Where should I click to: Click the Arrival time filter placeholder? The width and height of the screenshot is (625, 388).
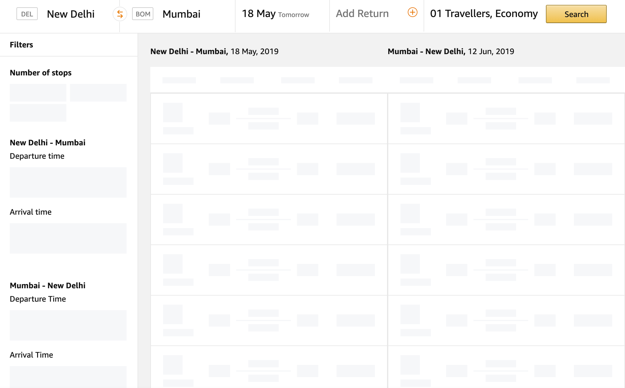click(x=68, y=238)
